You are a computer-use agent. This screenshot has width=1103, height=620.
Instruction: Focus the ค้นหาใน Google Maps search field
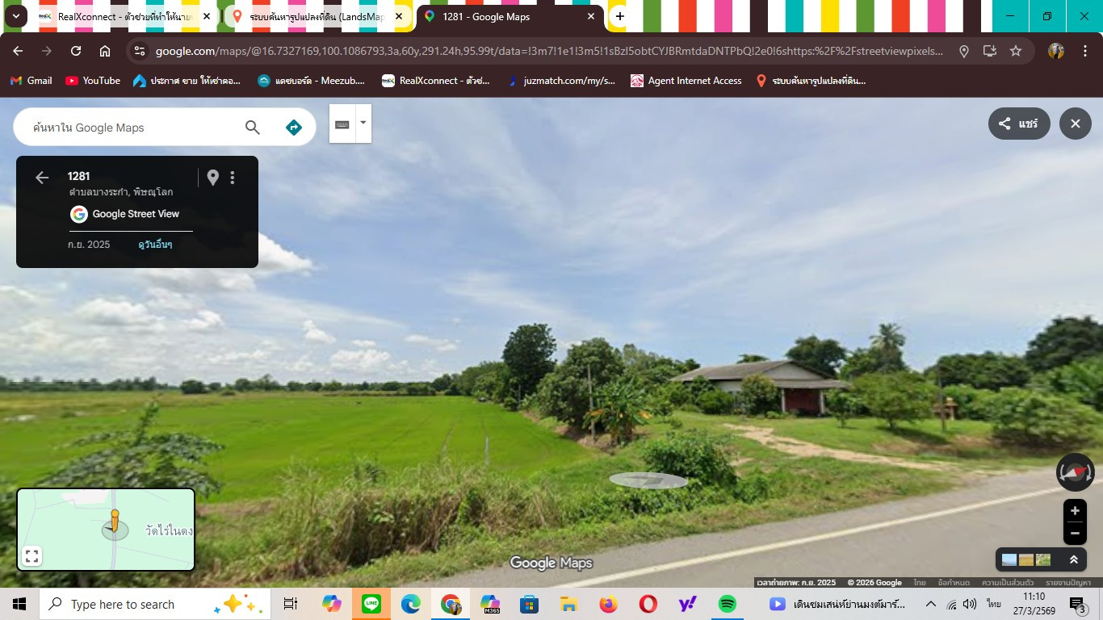click(133, 128)
